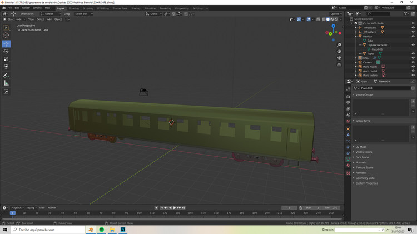
Task: Select the Add Cube tool
Action: [6, 92]
